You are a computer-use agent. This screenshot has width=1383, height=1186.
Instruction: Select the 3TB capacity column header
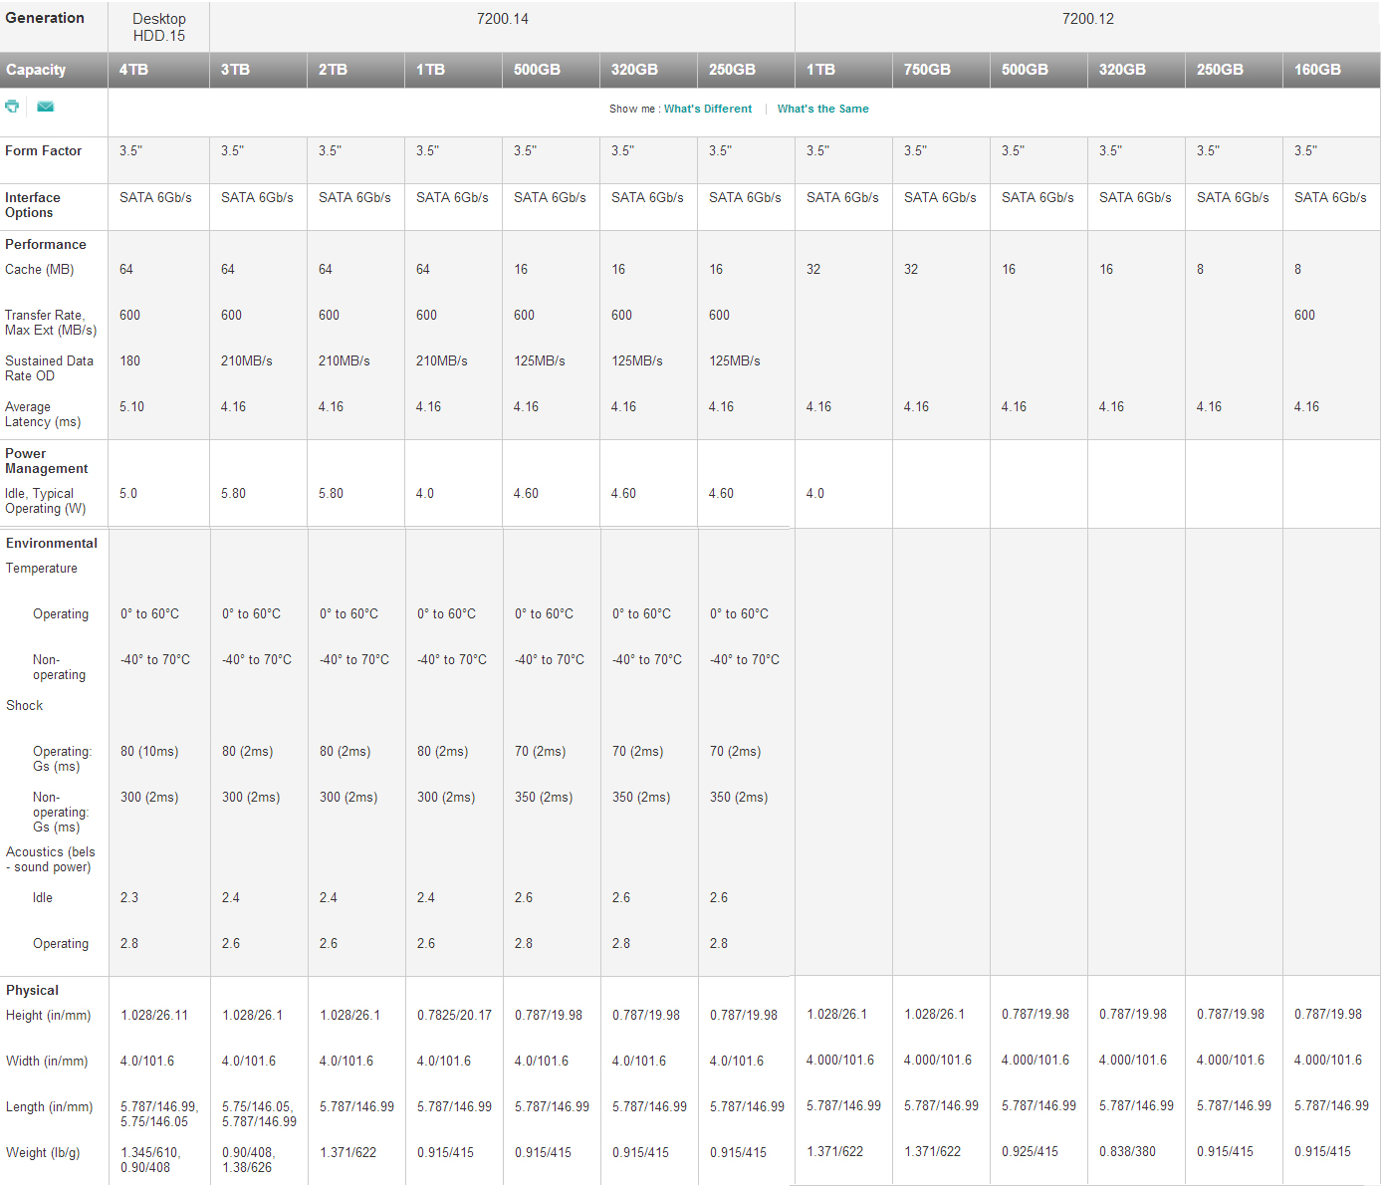(x=258, y=70)
